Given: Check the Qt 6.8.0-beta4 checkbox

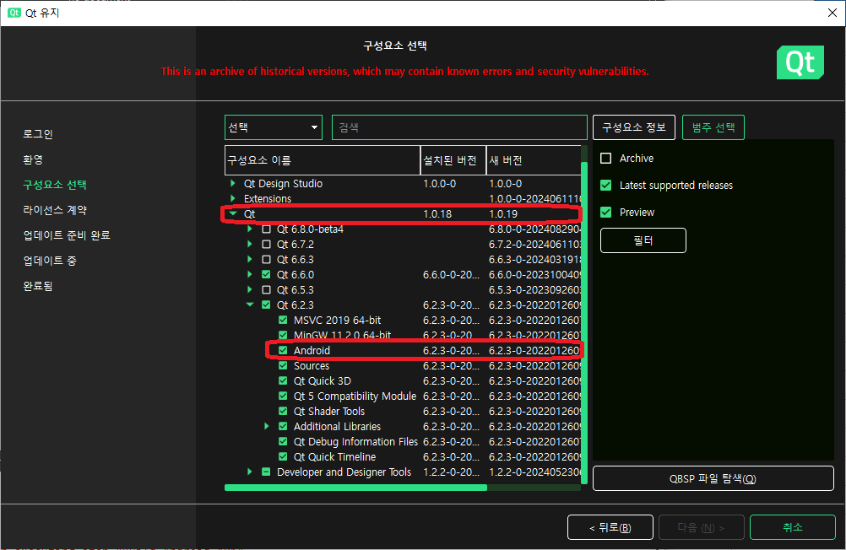Looking at the screenshot, I should [x=266, y=229].
